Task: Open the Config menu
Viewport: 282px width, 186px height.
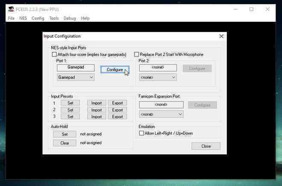Action: (x=38, y=18)
